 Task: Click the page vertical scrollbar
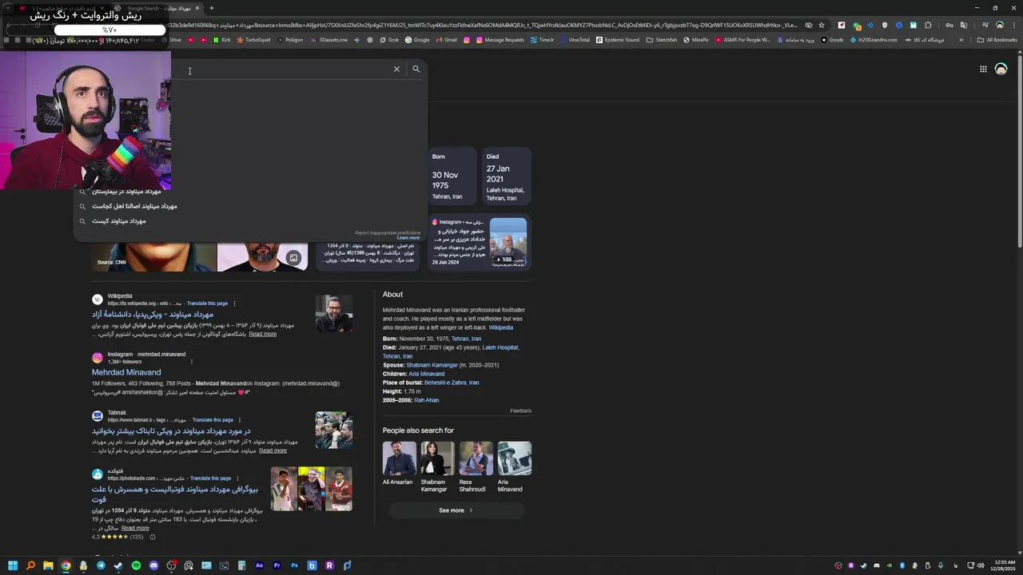point(1019,152)
